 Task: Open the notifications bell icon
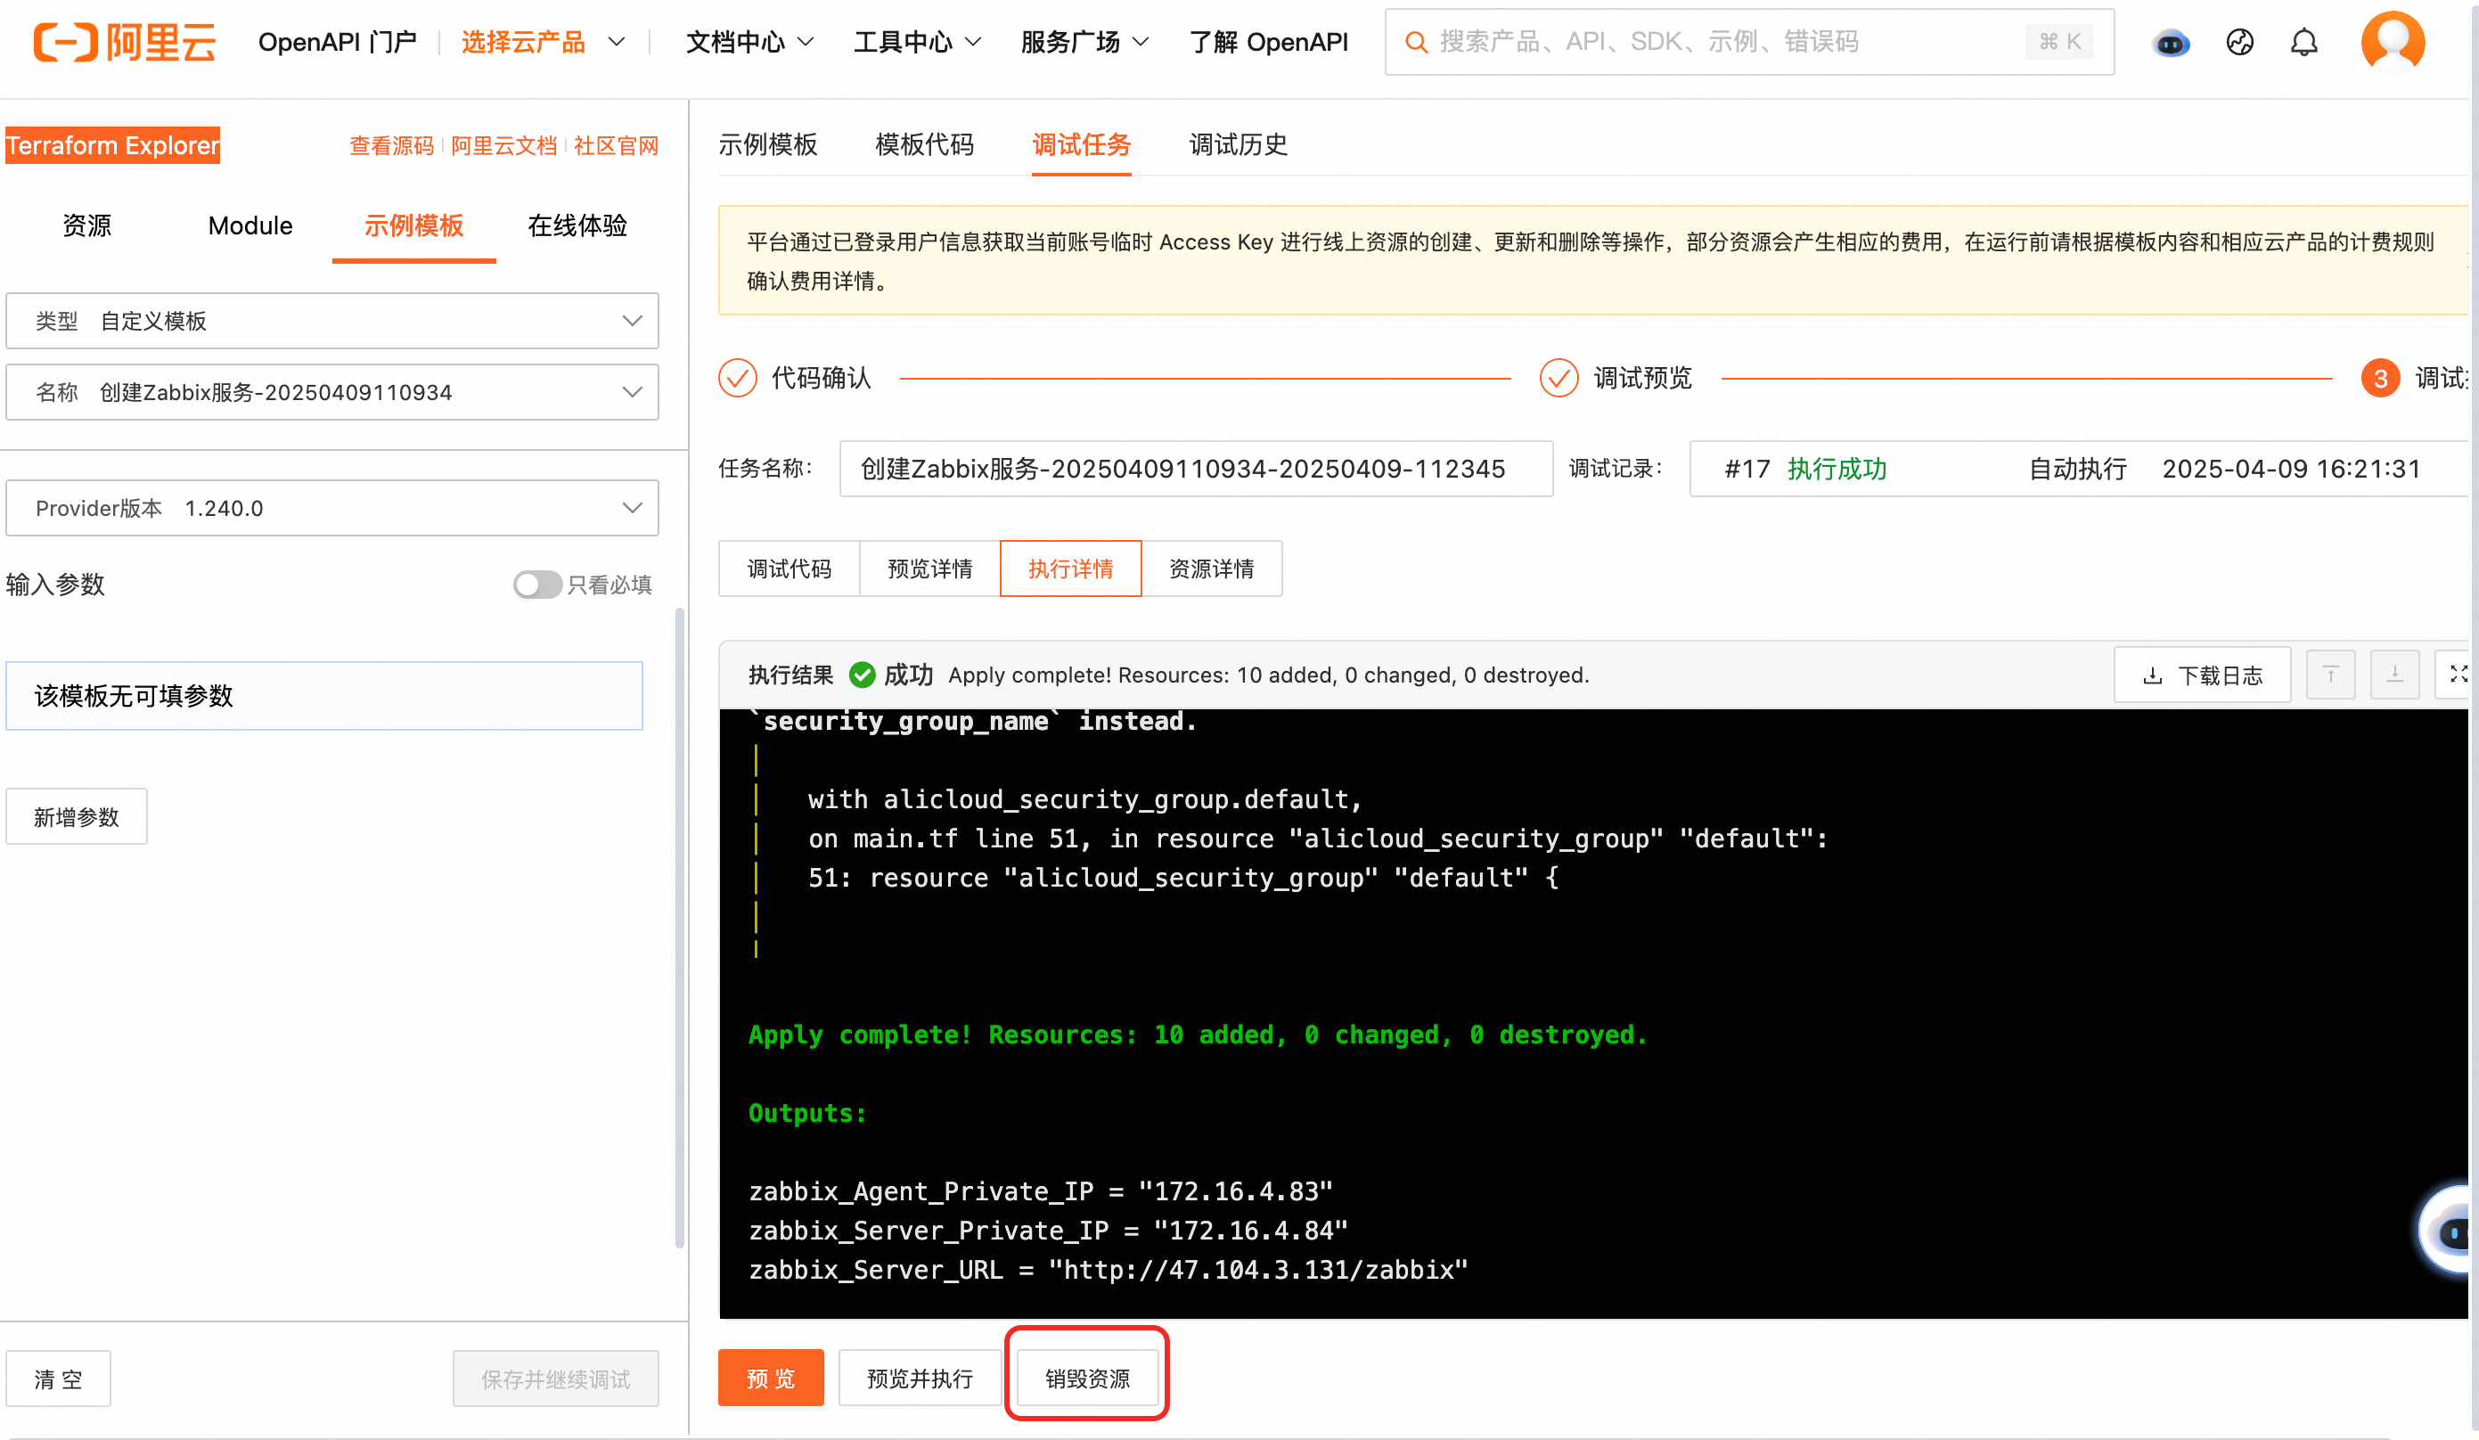2303,42
